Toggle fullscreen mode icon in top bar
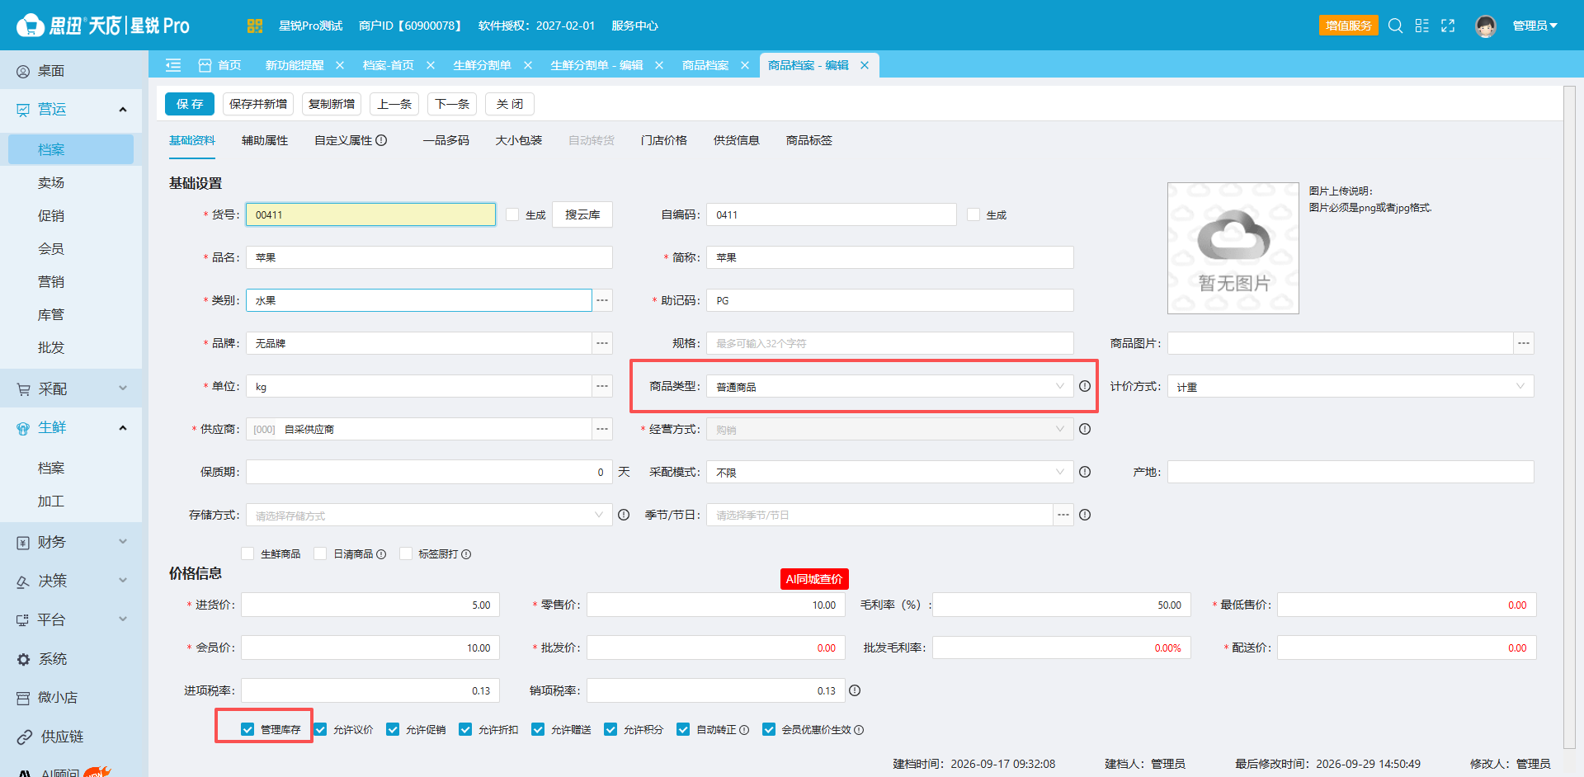This screenshot has height=777, width=1584. 1448,26
